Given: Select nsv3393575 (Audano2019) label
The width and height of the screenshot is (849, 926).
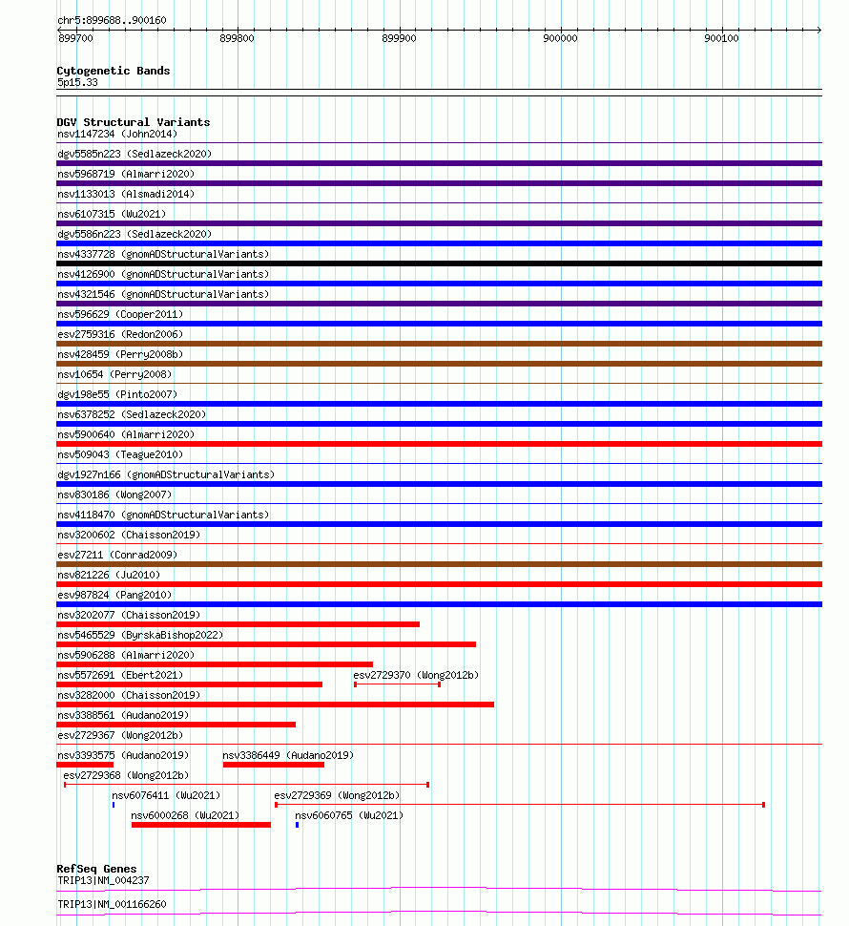Looking at the screenshot, I should (x=123, y=756).
